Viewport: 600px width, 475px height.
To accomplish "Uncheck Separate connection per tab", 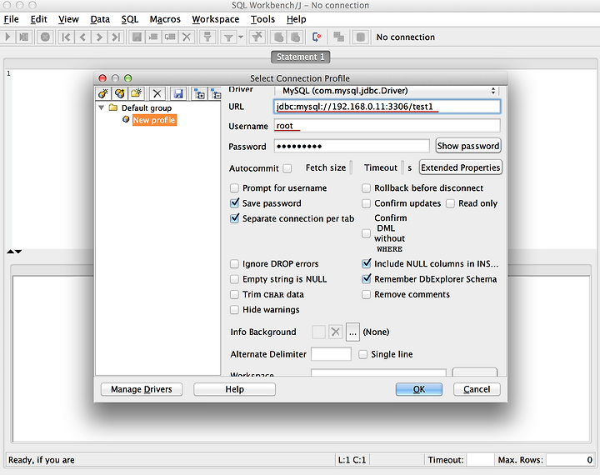I will 234,218.
